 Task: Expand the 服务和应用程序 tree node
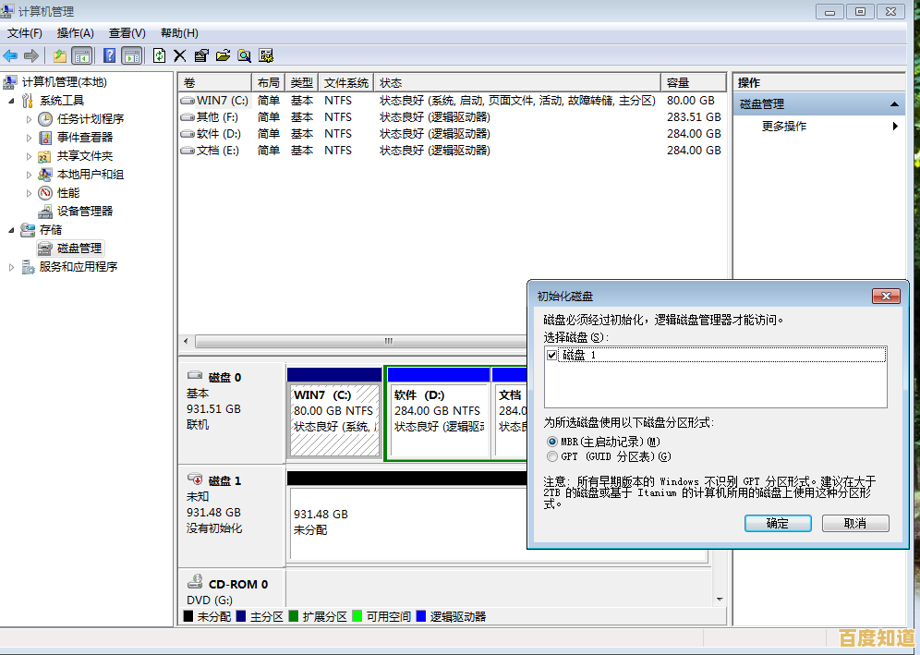pos(11,267)
